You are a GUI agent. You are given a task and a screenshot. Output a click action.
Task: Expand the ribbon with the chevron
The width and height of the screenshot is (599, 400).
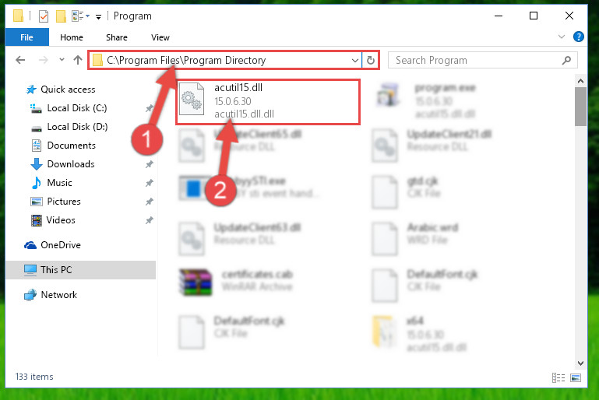[x=561, y=37]
